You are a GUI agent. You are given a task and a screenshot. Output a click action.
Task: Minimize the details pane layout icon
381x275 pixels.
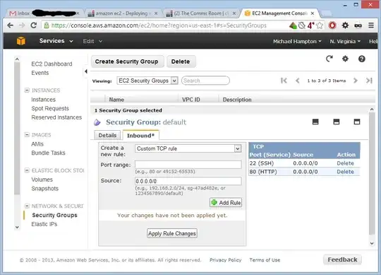315,122
